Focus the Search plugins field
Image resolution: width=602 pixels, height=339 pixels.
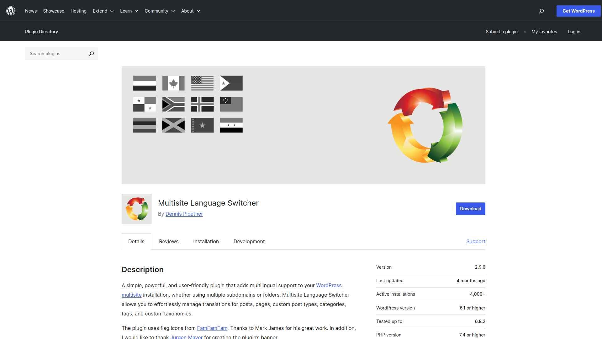click(56, 54)
